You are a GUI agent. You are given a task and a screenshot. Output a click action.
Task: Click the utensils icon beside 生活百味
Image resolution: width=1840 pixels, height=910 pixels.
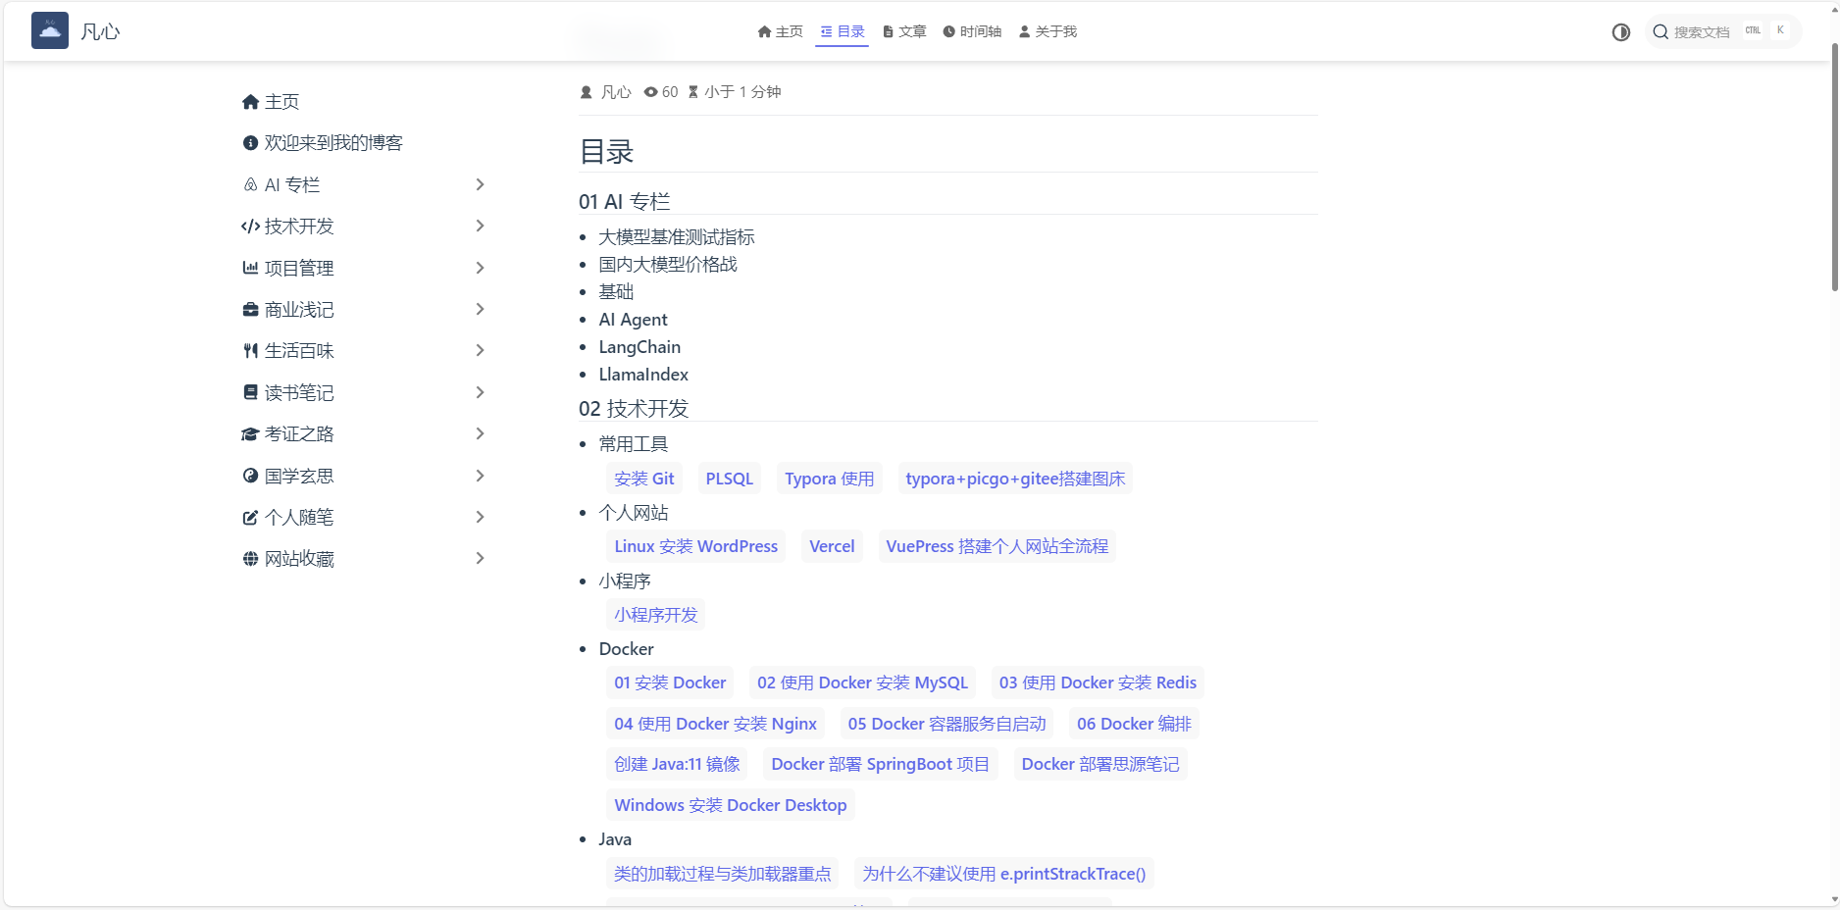point(250,351)
